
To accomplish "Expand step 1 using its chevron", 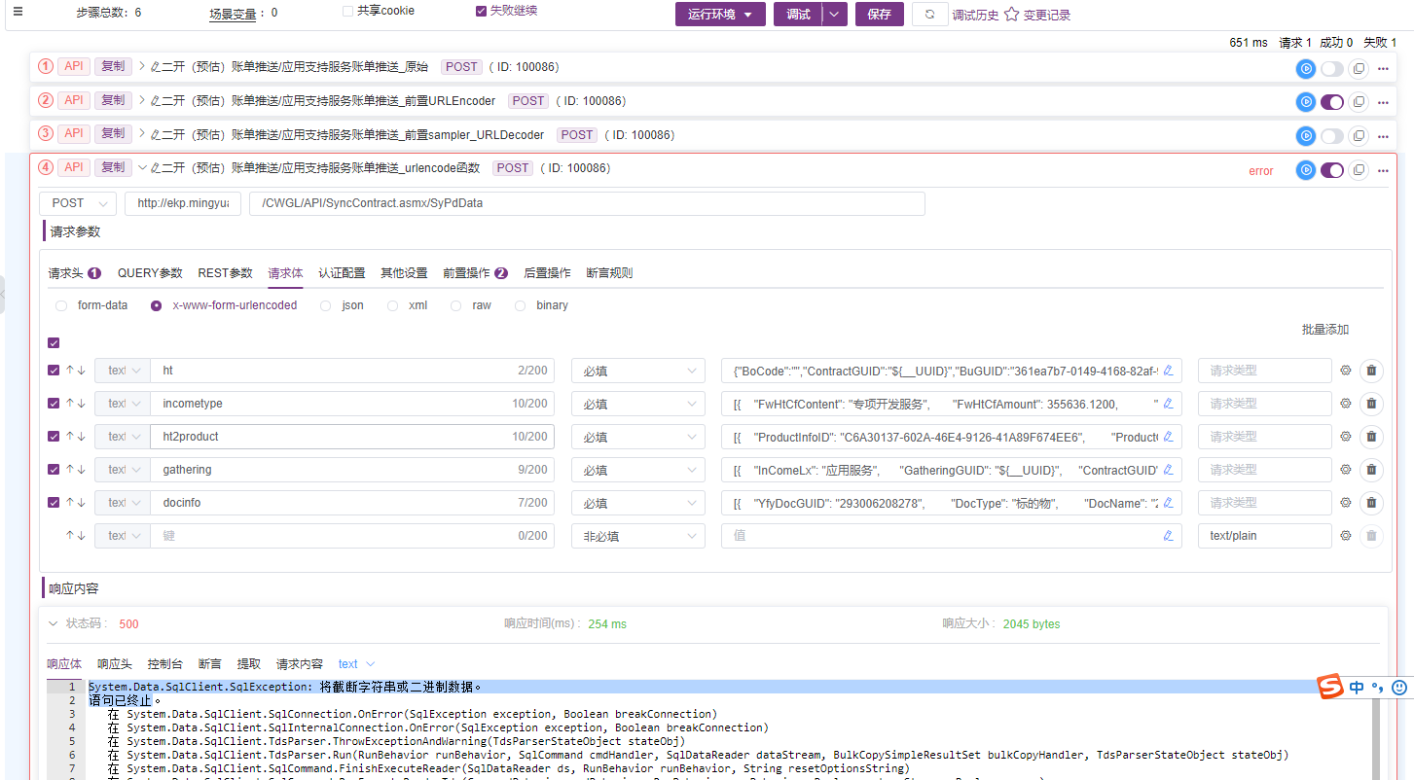I will [143, 66].
